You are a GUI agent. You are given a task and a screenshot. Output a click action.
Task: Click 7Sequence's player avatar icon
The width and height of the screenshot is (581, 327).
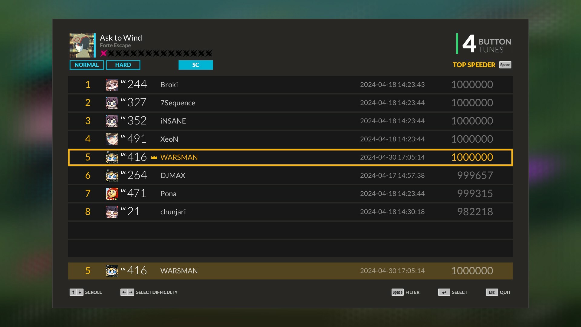coord(112,103)
